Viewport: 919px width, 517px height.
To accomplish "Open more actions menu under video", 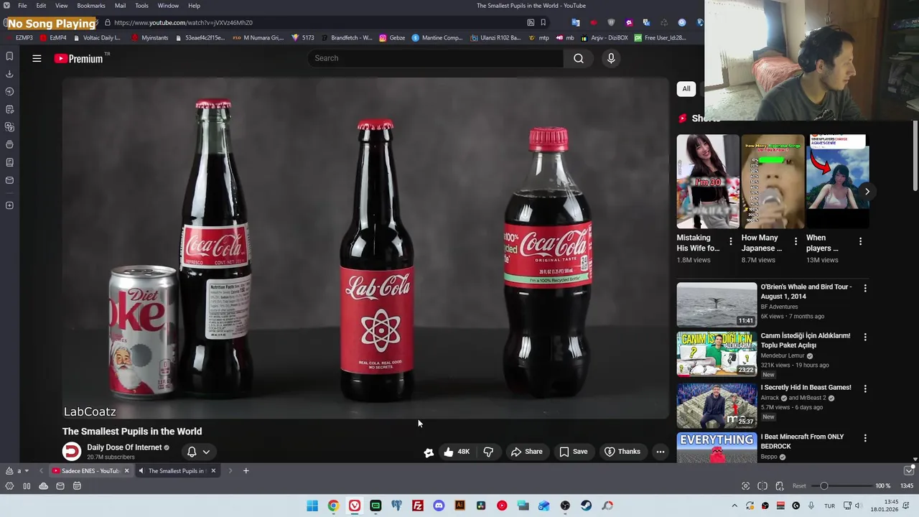I will 660,452.
